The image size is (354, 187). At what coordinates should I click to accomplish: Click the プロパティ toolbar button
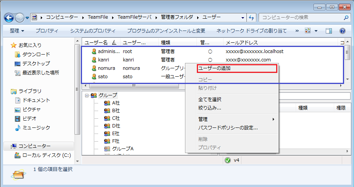(x=47, y=31)
